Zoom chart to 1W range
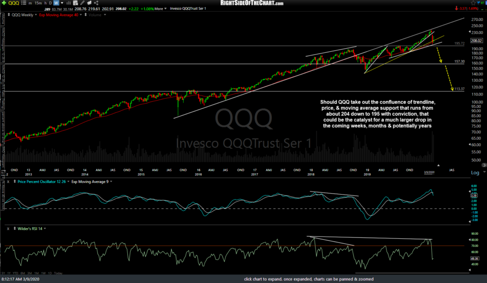487x283 pixels. point(43,273)
